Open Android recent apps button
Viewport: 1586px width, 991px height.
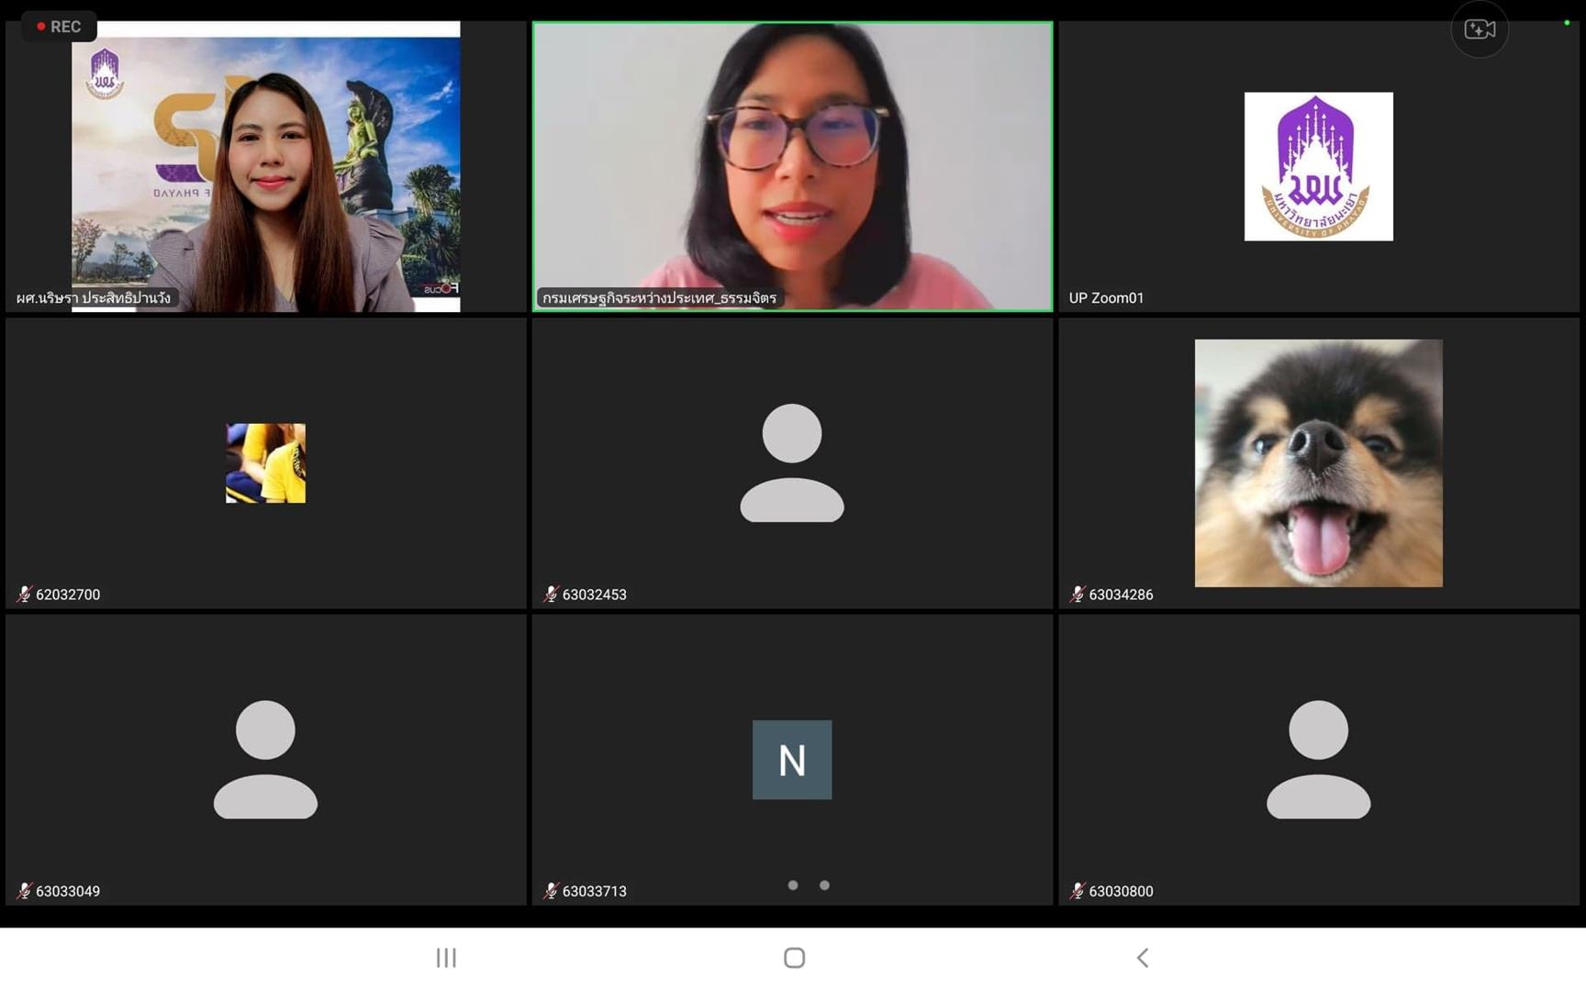coord(446,958)
